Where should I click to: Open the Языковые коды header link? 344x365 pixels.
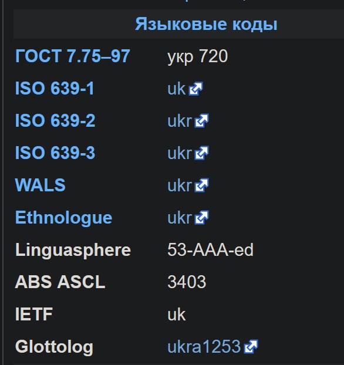point(206,24)
